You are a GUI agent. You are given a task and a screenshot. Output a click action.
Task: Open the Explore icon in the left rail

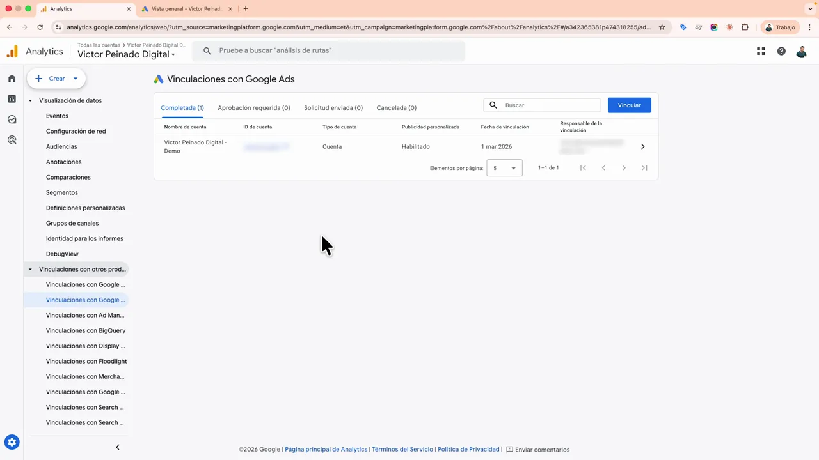pyautogui.click(x=12, y=119)
